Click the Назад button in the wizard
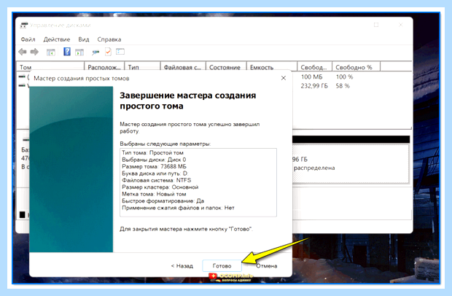452x296 pixels. click(x=182, y=265)
